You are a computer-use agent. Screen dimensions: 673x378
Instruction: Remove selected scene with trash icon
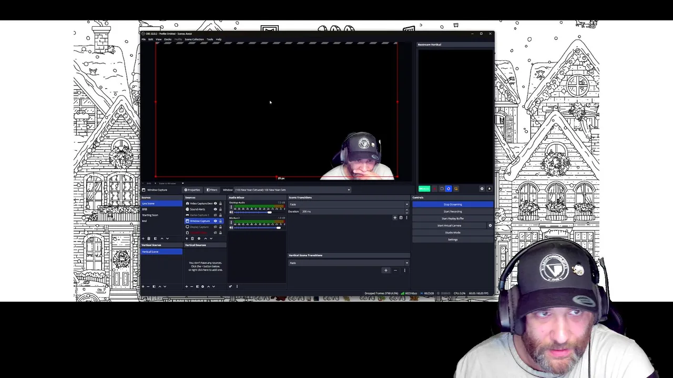pyautogui.click(x=149, y=238)
